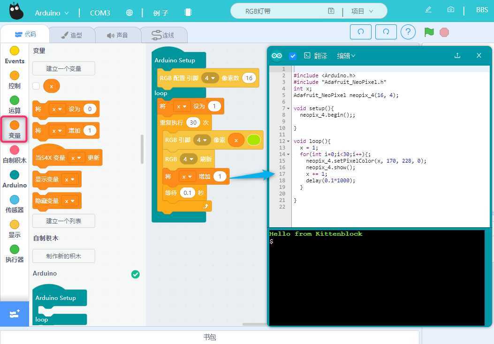Switch to the 声音 sounds tab
Viewport: 494px width, 344px height.
[x=117, y=35]
